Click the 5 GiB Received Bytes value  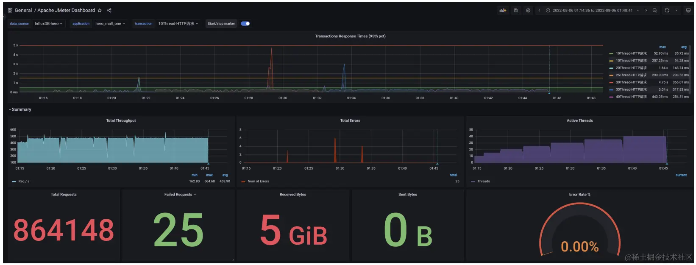click(x=293, y=230)
